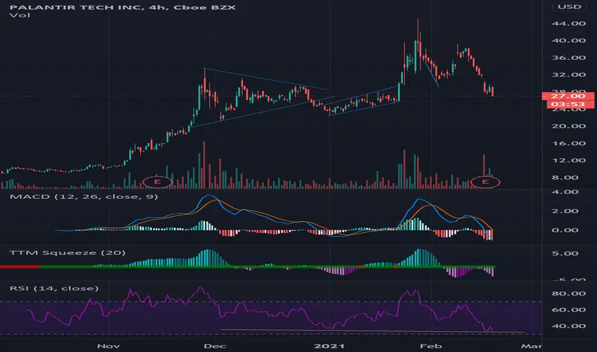Click the 2.00 MACD axis label

565,211
